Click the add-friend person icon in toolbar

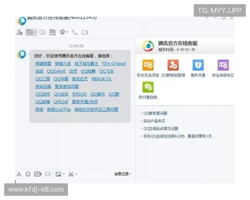(20, 32)
